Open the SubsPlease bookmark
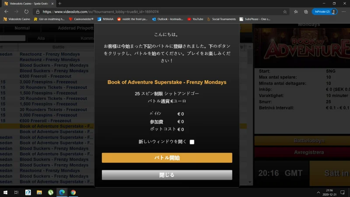 click(x=255, y=19)
